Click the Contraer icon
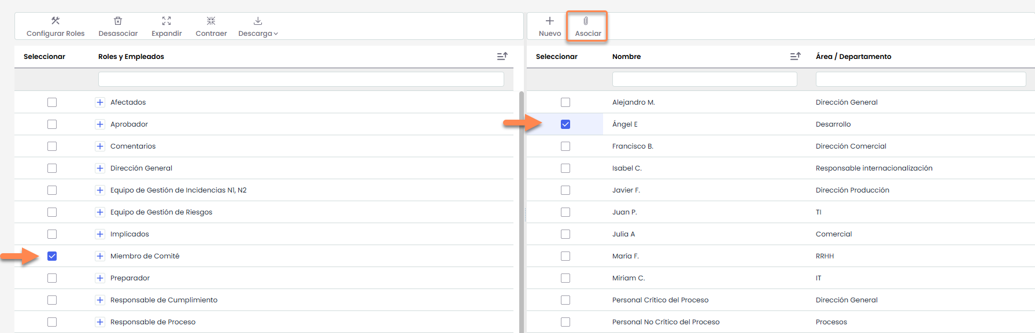This screenshot has height=333, width=1035. [211, 21]
